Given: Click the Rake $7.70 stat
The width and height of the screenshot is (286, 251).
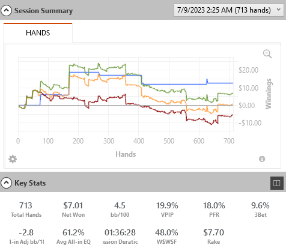Looking at the screenshot, I should (214, 237).
